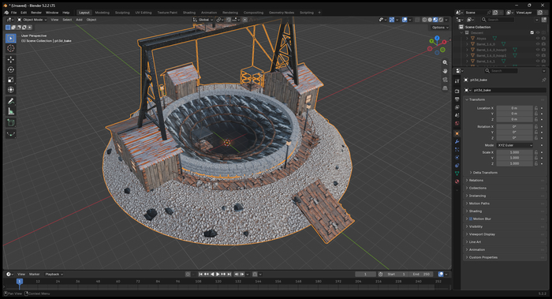Image resolution: width=552 pixels, height=299 pixels.
Task: Click the Location X value field
Action: point(515,108)
